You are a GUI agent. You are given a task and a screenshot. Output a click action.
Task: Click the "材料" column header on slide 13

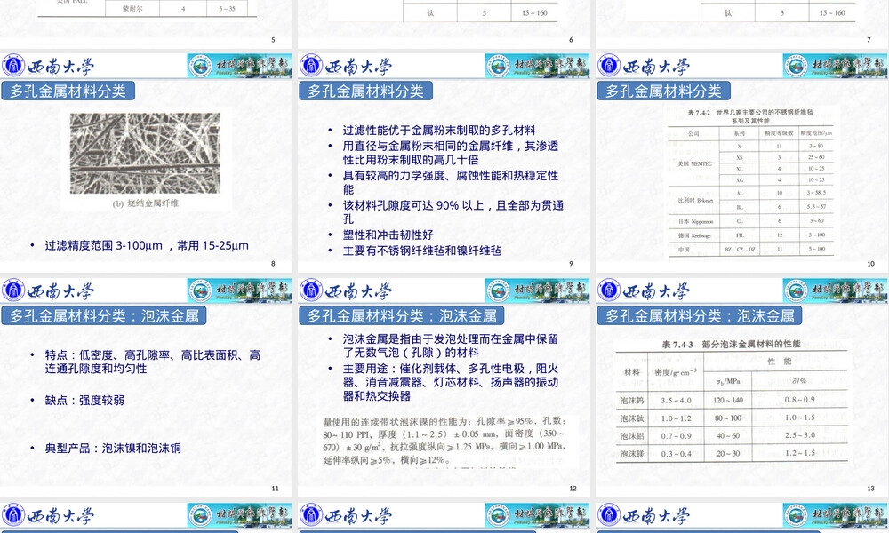tap(632, 372)
